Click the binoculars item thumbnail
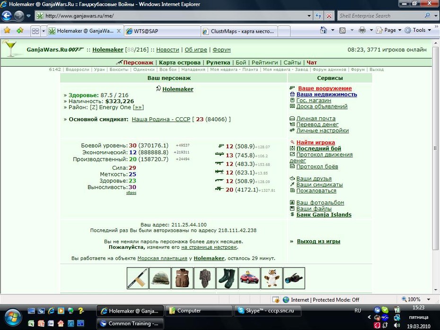 coord(294,278)
